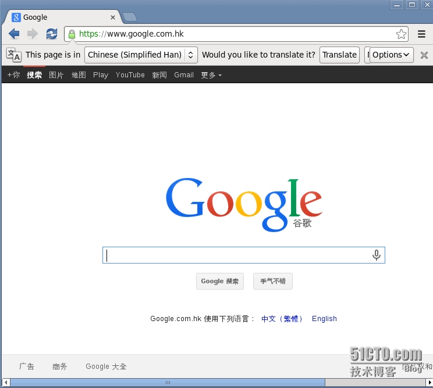Click the greyed forward arrow button

click(x=33, y=34)
